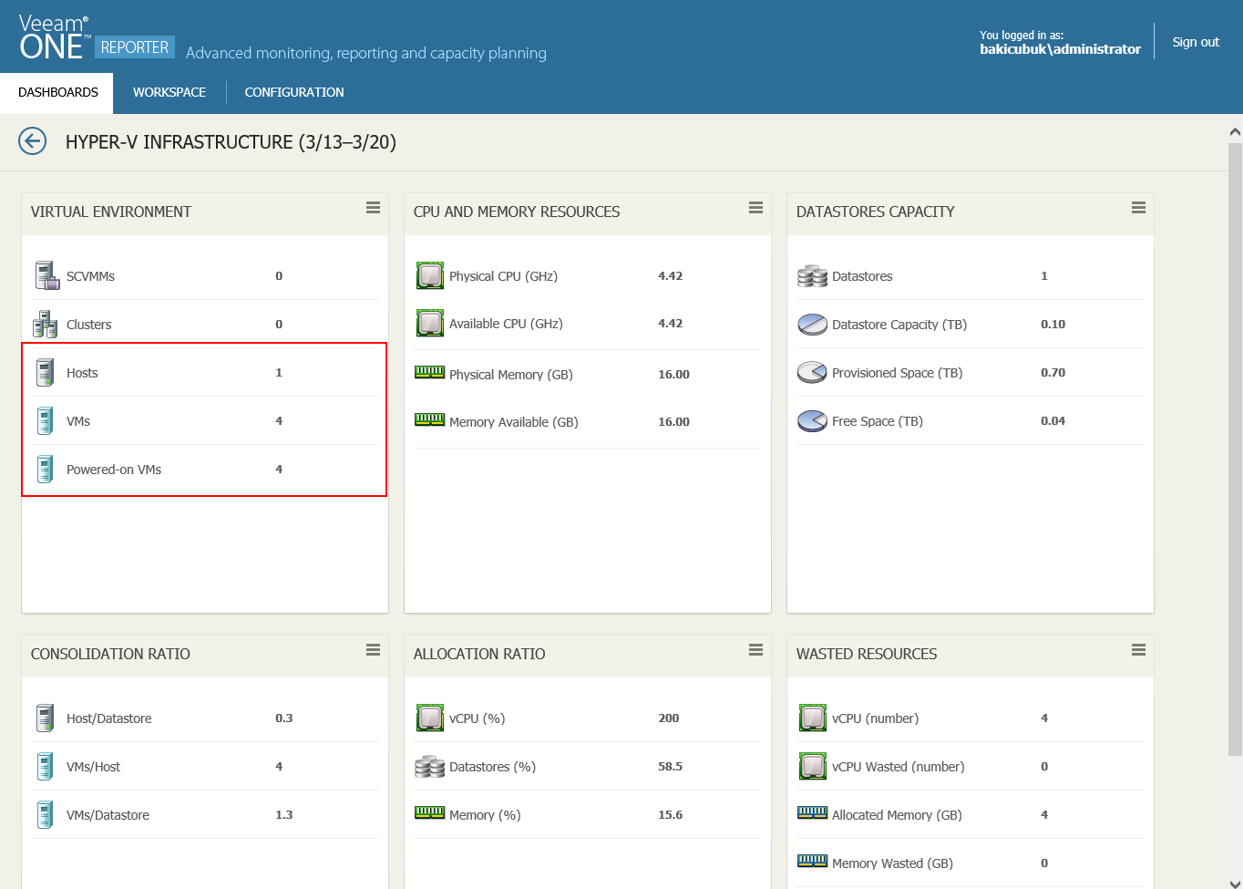This screenshot has height=889, width=1243.
Task: Click the vertical page scrollbar
Action: [x=1235, y=447]
